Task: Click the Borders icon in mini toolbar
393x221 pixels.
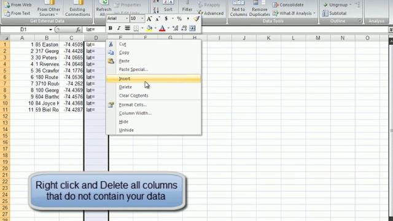Action: coord(136,28)
